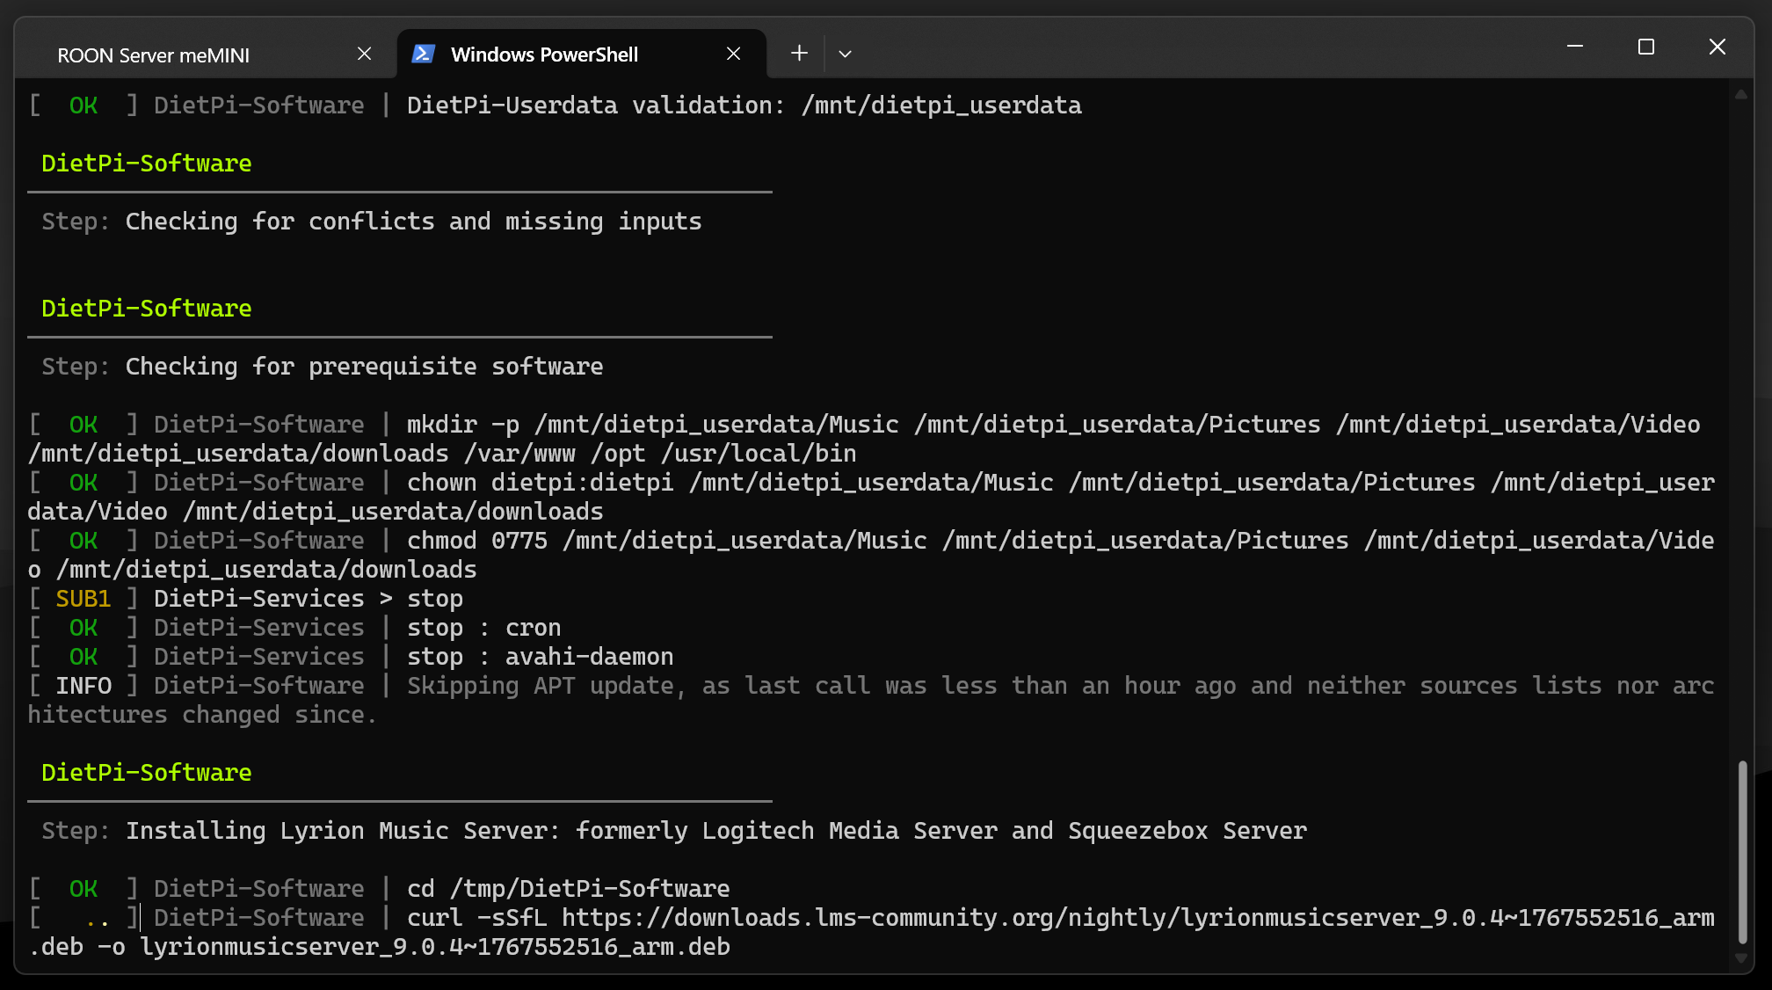1772x990 pixels.
Task: Click the /mnt/dietpi_userdata validation path text
Action: pos(940,106)
